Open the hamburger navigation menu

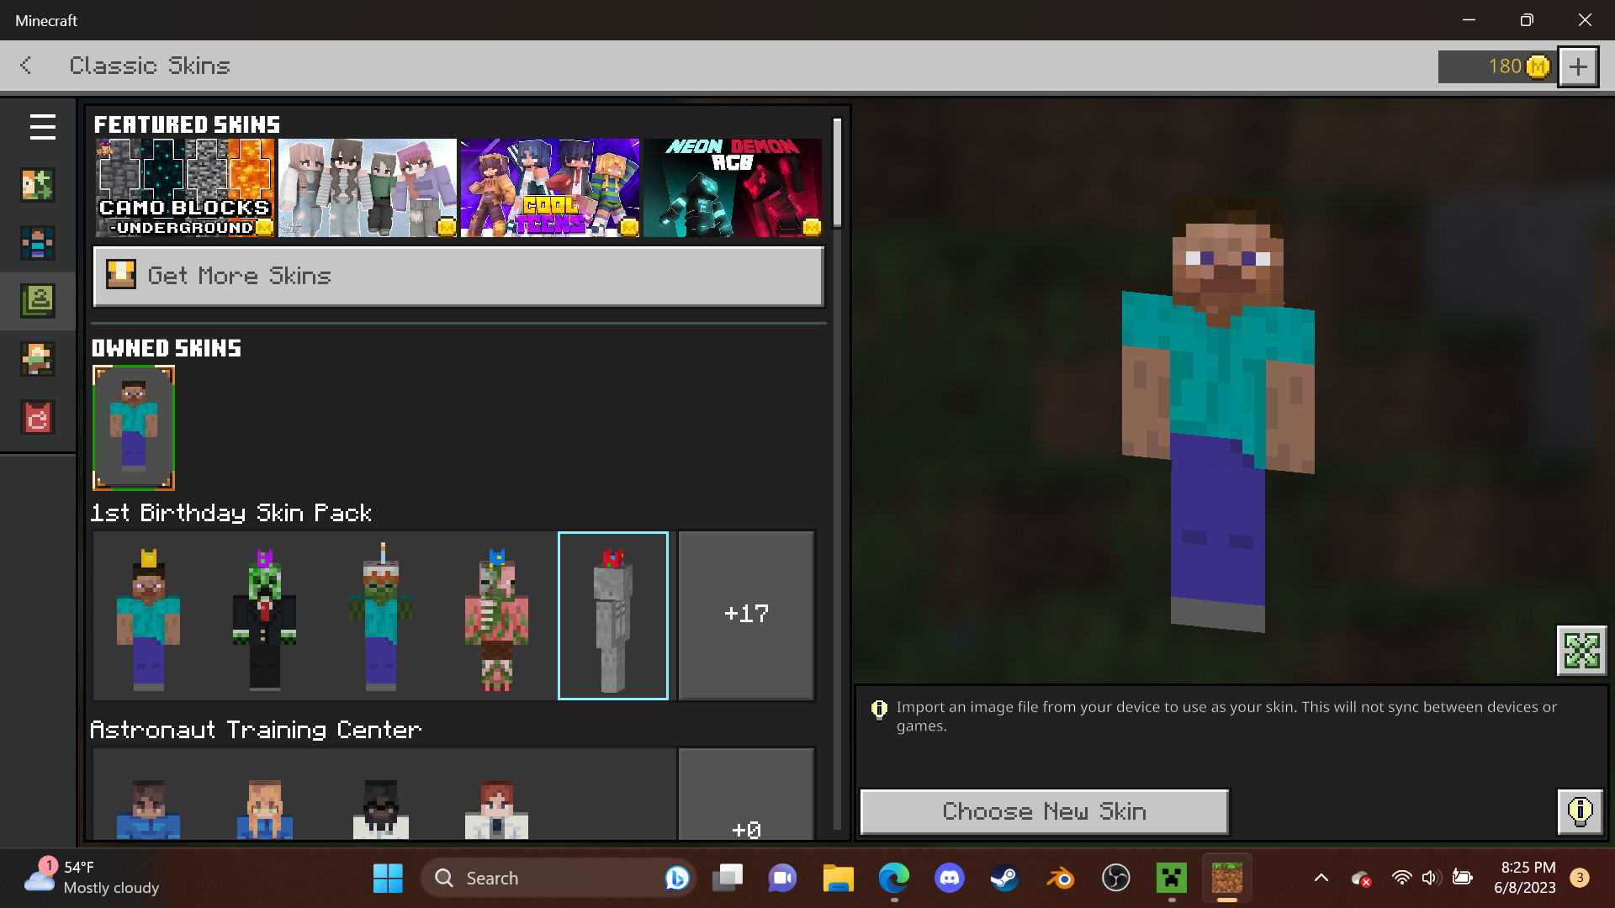click(x=41, y=127)
